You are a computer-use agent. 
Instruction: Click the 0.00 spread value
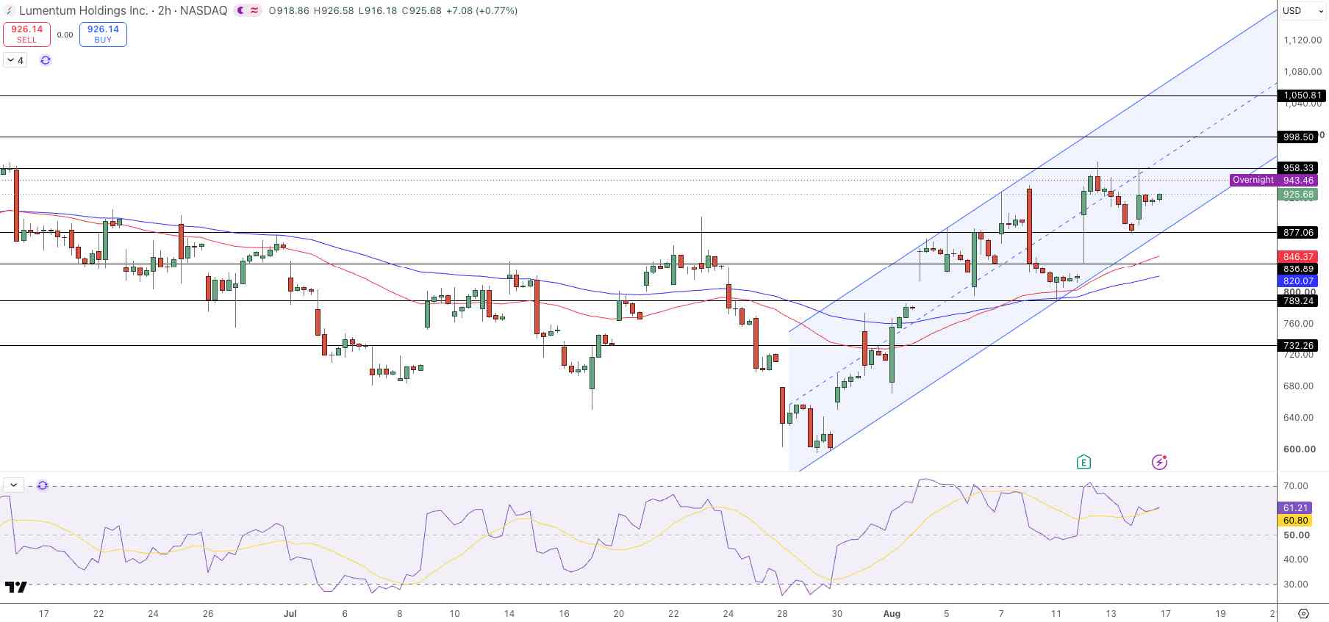pyautogui.click(x=65, y=35)
